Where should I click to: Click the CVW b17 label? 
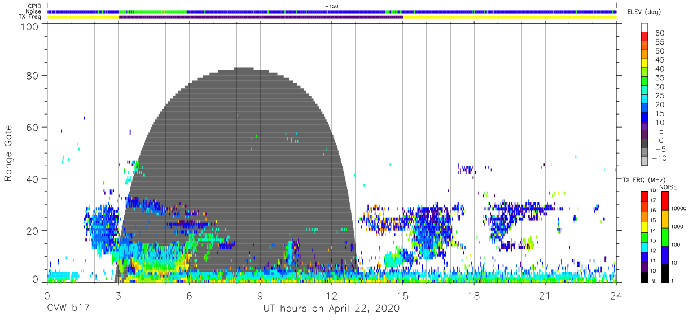pos(69,309)
